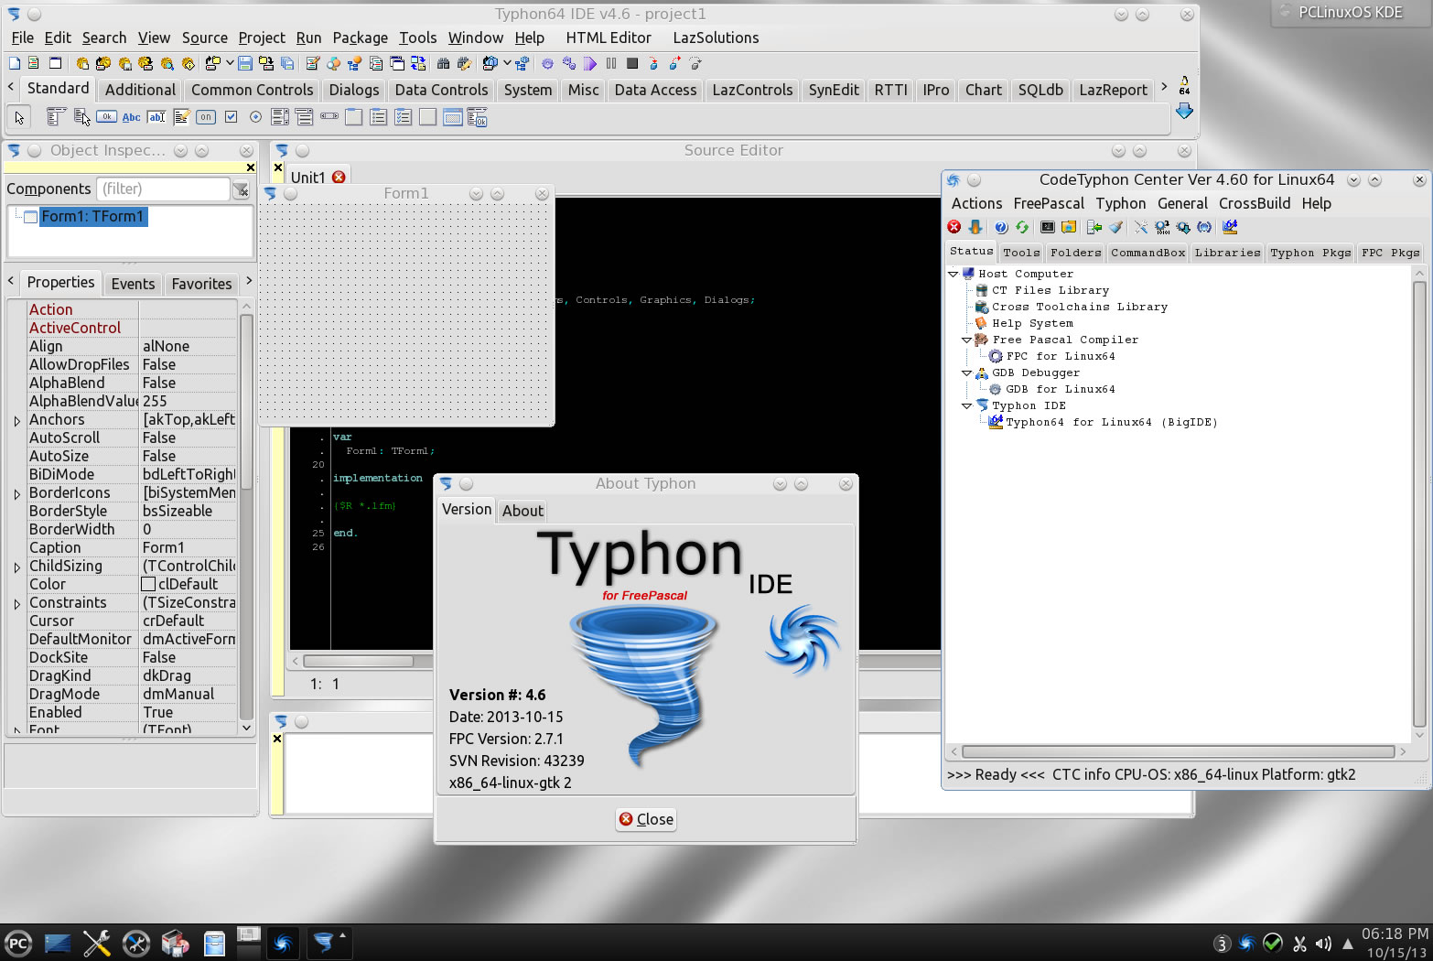Image resolution: width=1433 pixels, height=961 pixels.
Task: Click the Close button in About Typhon
Action: [x=646, y=819]
